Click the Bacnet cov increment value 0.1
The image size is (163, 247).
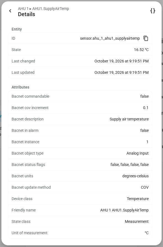tap(146, 108)
